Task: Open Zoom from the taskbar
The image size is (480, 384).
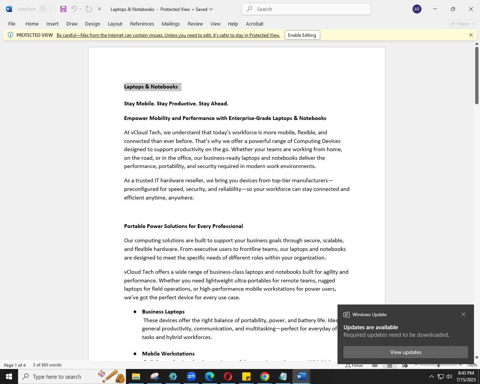Action: [x=191, y=376]
